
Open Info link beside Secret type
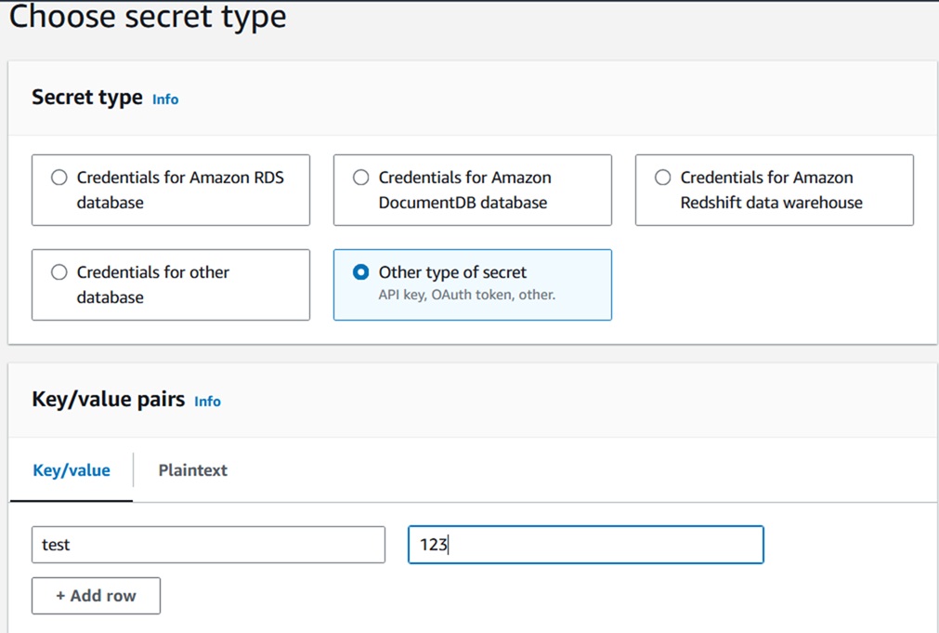(165, 99)
